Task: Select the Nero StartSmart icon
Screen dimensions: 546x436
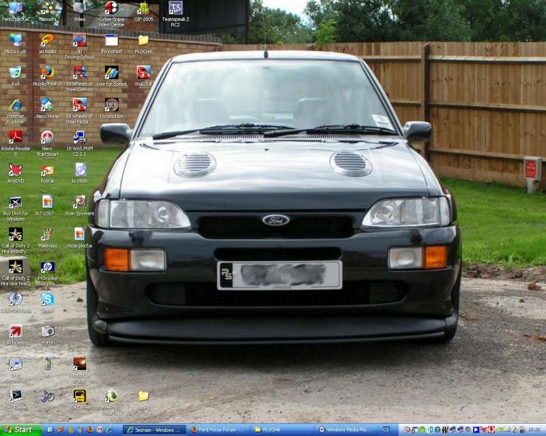Action: (47, 137)
